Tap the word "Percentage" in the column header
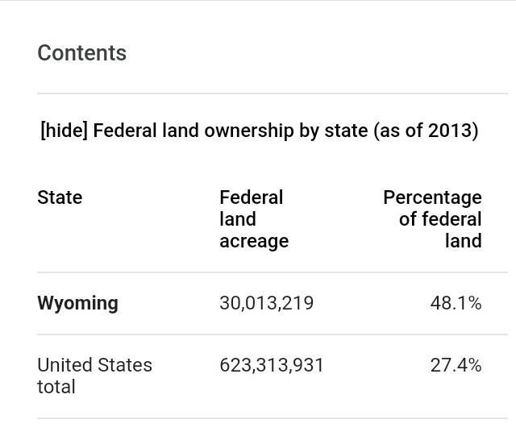The width and height of the screenshot is (516, 432). [432, 197]
